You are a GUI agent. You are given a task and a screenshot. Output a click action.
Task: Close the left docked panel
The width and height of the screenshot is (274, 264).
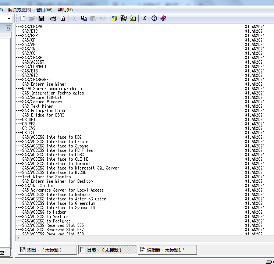pos(8,28)
